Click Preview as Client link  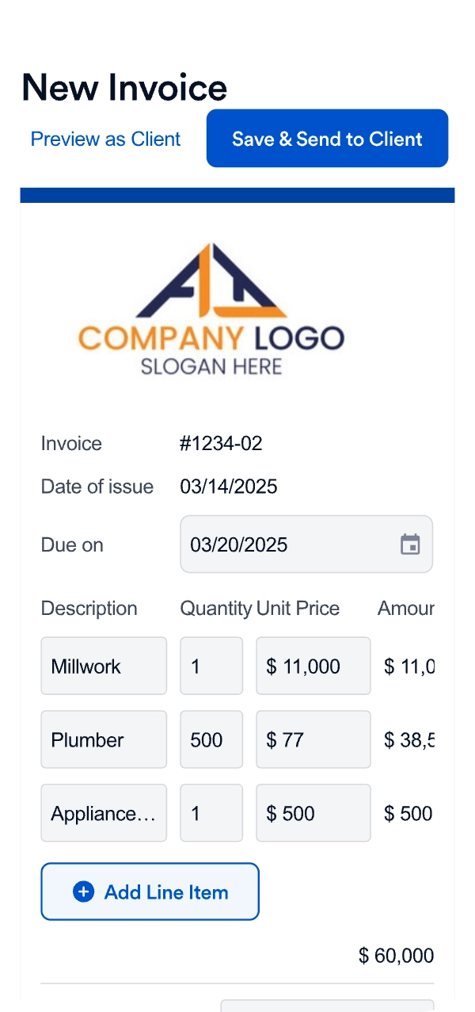105,139
